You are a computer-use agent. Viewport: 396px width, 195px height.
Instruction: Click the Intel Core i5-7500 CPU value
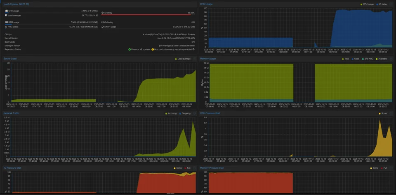click(x=169, y=34)
